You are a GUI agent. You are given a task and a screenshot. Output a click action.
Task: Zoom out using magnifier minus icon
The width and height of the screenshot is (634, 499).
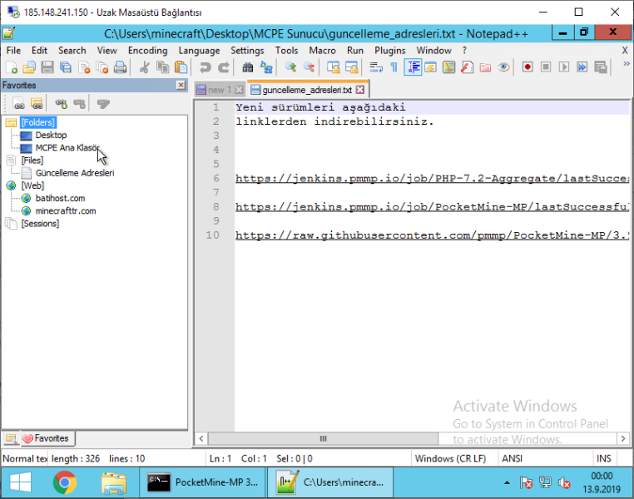(309, 67)
